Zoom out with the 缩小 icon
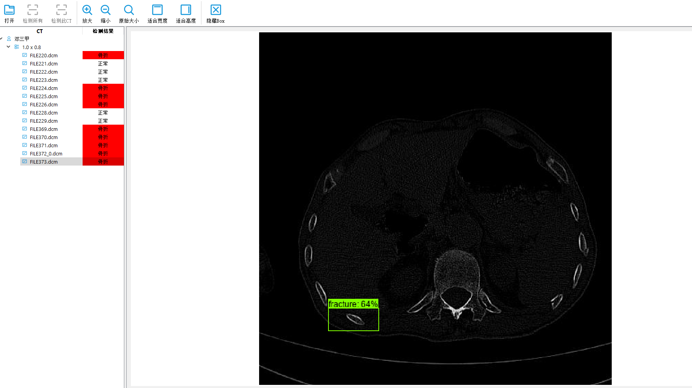 click(x=106, y=10)
